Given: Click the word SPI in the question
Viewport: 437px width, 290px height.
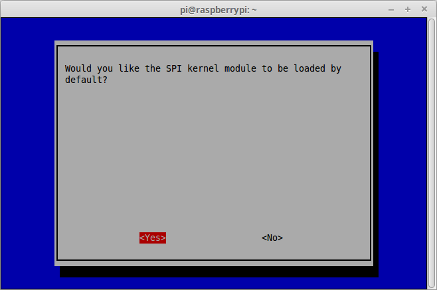Looking at the screenshot, I should pos(174,68).
